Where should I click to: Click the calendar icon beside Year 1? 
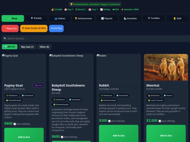pos(90,9)
